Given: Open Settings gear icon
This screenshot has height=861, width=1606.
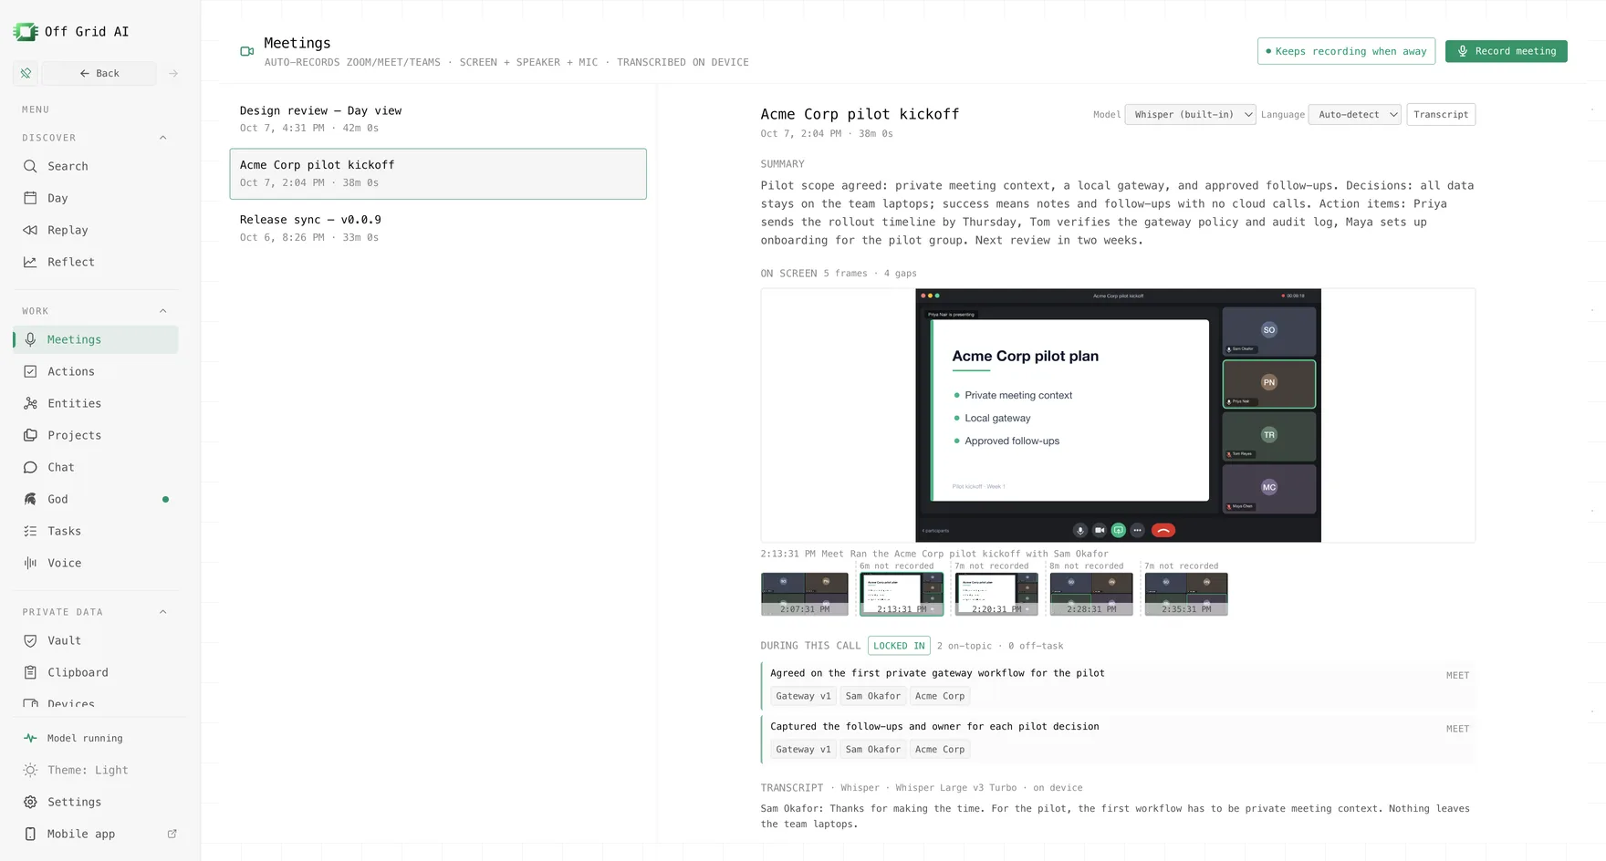Looking at the screenshot, I should click(x=30, y=802).
